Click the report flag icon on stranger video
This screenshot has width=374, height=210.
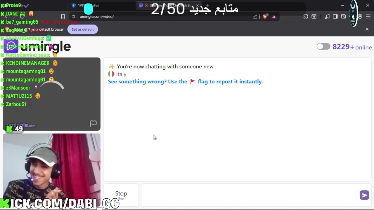pyautogui.click(x=93, y=123)
